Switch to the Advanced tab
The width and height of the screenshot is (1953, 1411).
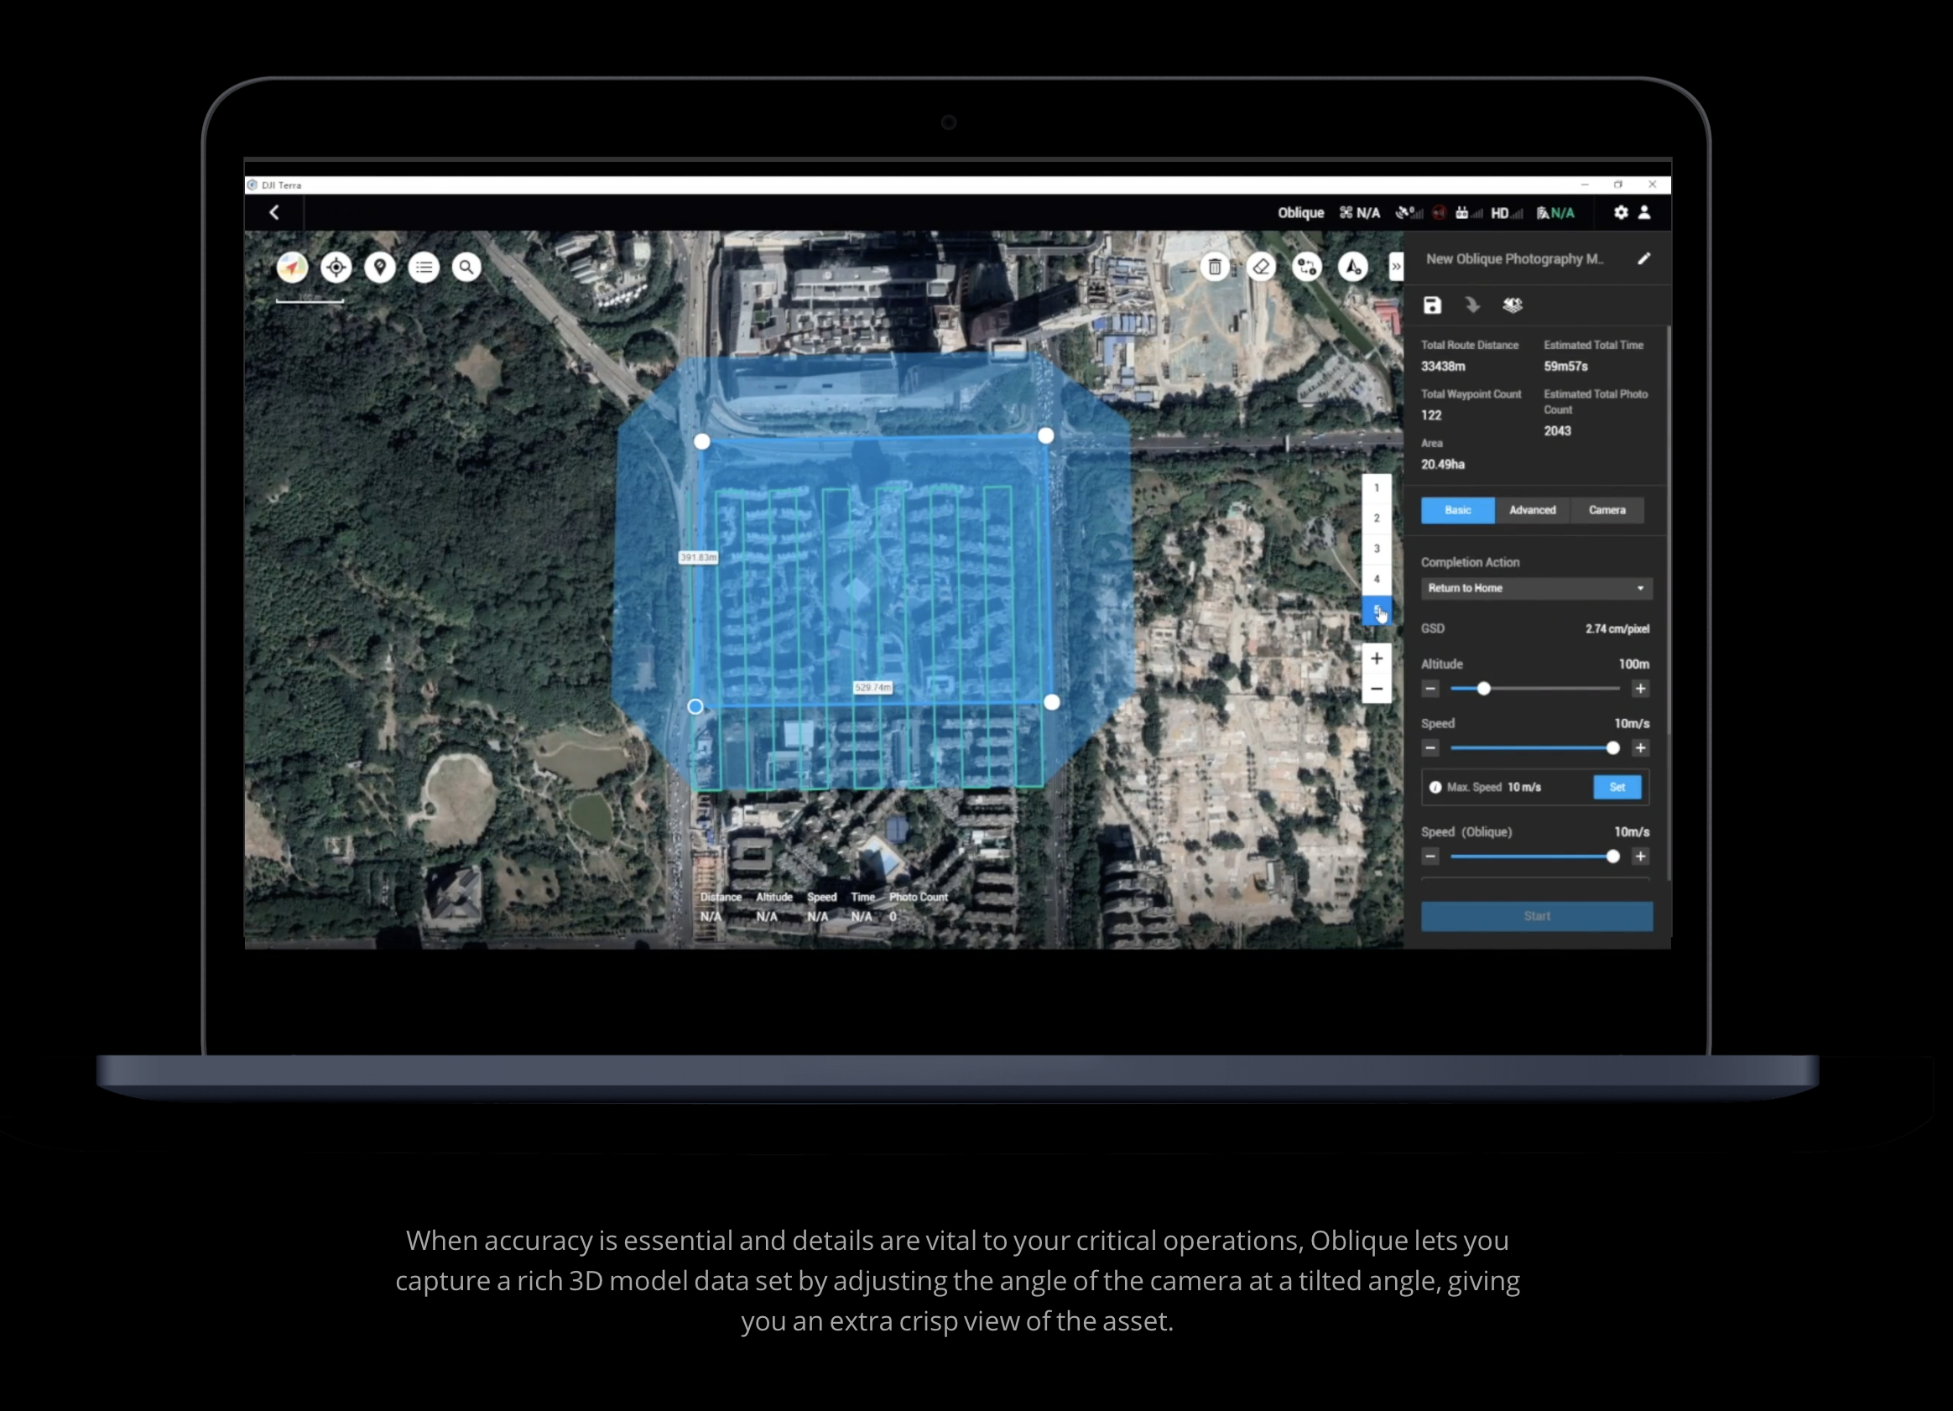coord(1532,510)
